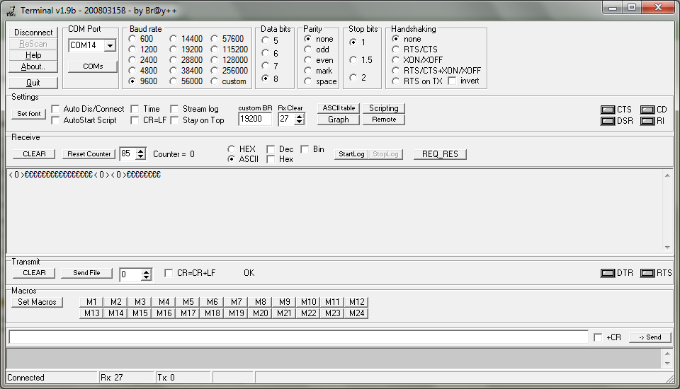Image resolution: width=680 pixels, height=389 pixels.
Task: Quit the Terminal application
Action: point(33,83)
